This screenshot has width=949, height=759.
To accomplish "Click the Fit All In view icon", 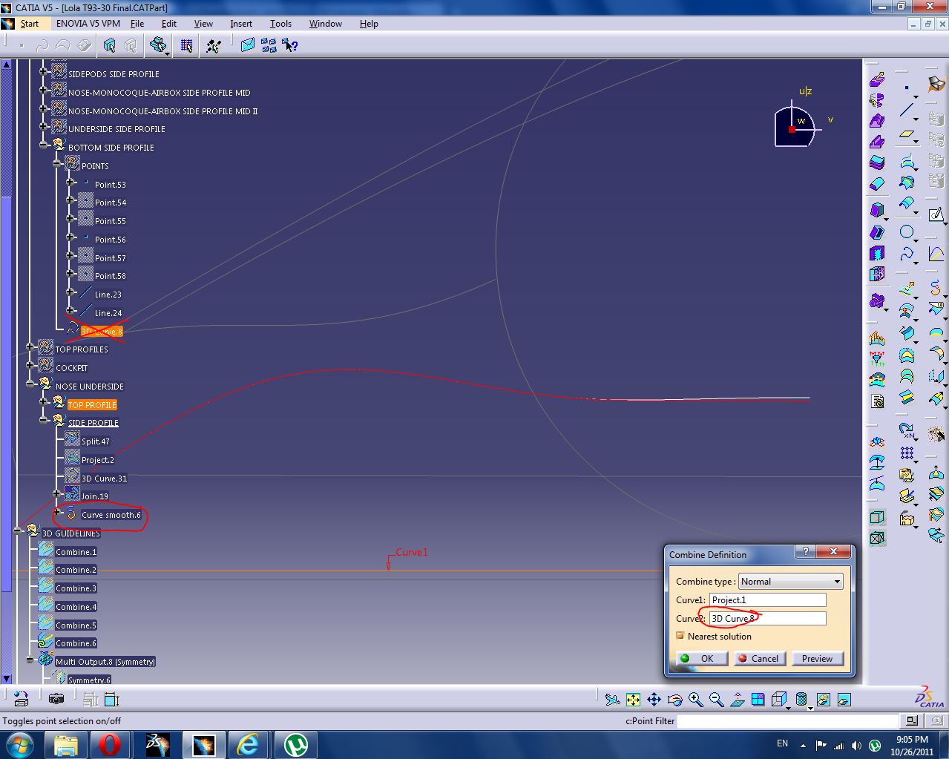I will [633, 699].
